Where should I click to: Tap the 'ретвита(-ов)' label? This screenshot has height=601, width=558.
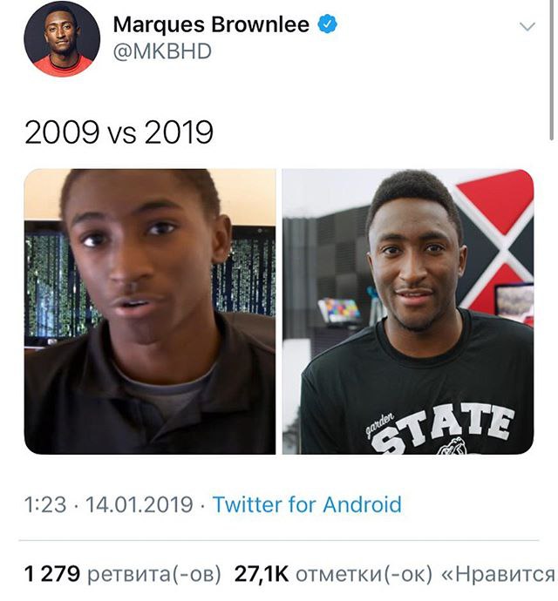[154, 574]
